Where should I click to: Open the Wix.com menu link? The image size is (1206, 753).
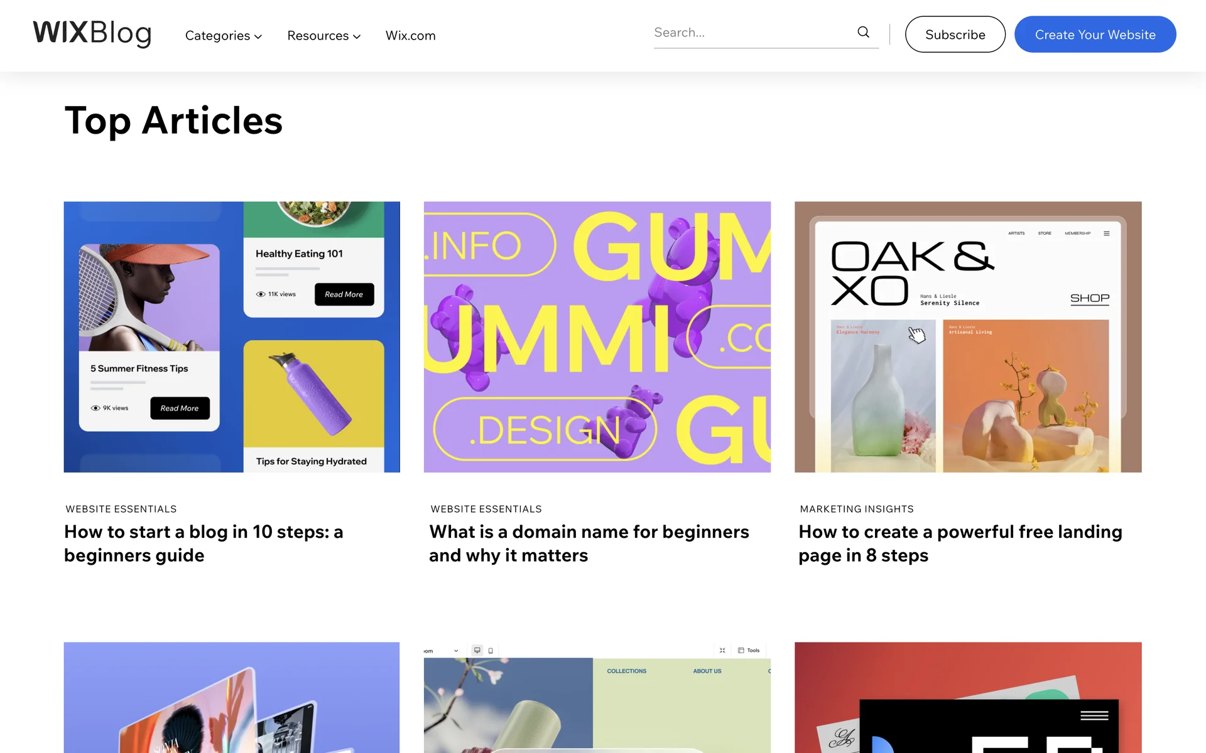[x=410, y=36]
